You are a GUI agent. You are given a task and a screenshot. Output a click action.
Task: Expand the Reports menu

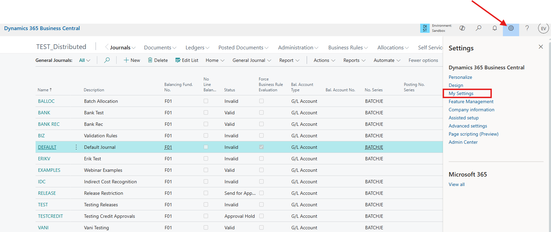coord(354,60)
